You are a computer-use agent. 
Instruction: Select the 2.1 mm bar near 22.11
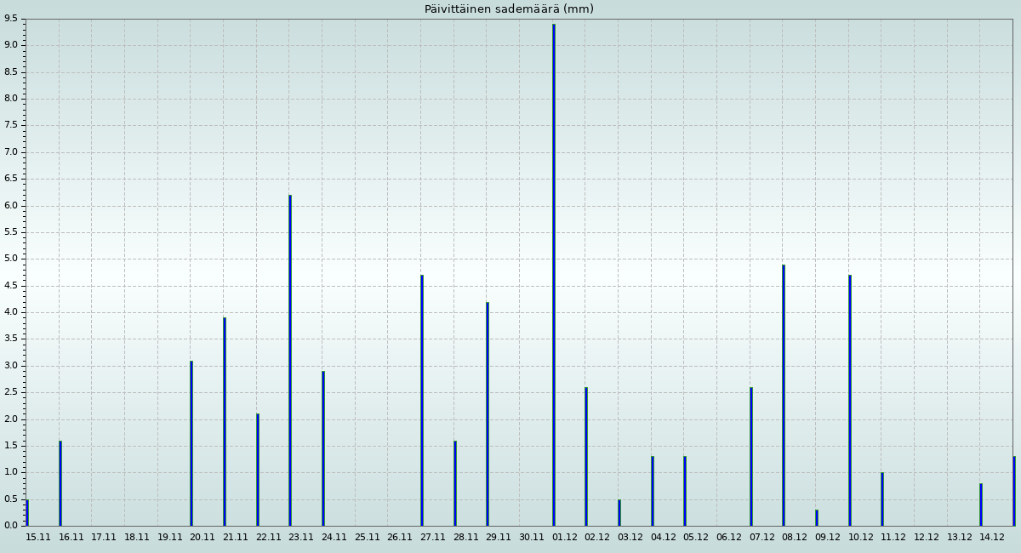click(258, 470)
